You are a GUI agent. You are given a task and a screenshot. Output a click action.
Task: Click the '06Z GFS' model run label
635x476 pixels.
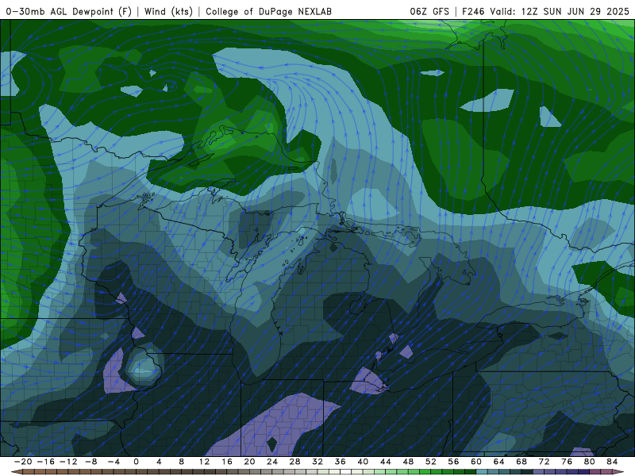coord(429,11)
